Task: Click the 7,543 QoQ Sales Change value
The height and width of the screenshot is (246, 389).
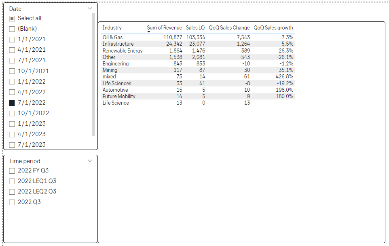Action: tap(243, 38)
